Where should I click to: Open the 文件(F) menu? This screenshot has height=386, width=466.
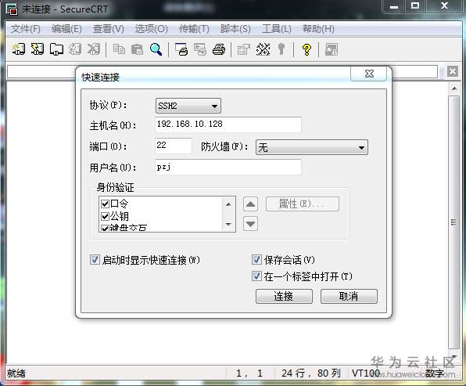coord(26,29)
